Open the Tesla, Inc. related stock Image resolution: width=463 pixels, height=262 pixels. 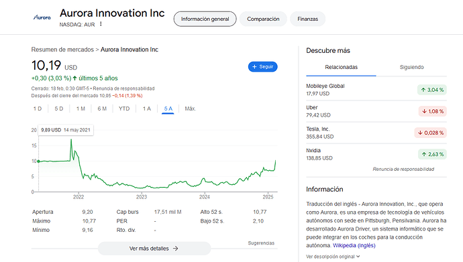[376, 133]
